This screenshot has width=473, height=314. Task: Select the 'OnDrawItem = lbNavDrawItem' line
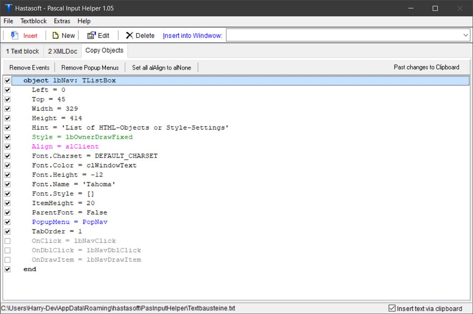86,260
